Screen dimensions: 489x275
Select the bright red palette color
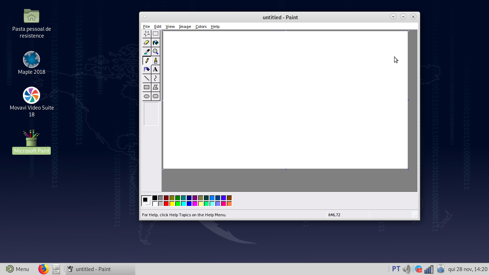coord(166,204)
